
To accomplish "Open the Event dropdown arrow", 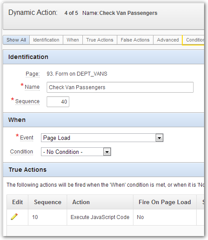I will [159, 138].
